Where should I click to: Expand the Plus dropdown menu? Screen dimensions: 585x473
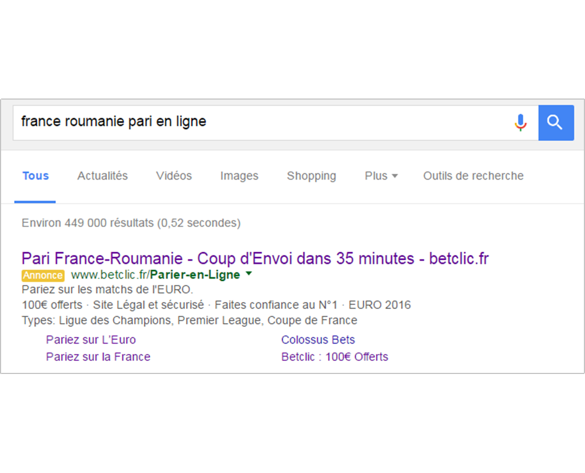pos(380,176)
